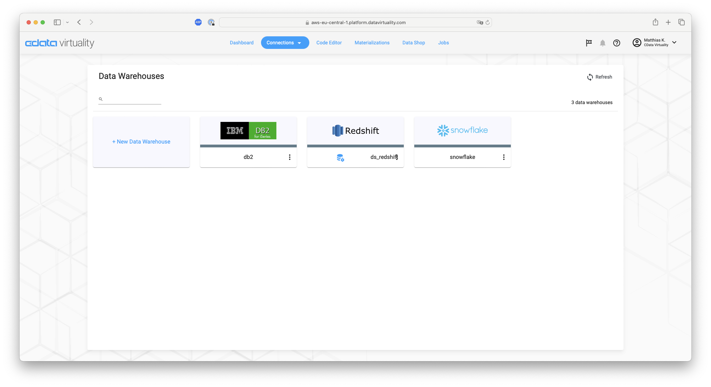Open the Materializations tab
The image size is (711, 387).
pos(372,43)
